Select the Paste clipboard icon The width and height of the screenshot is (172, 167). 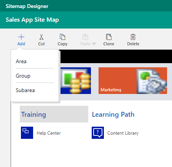[85, 37]
